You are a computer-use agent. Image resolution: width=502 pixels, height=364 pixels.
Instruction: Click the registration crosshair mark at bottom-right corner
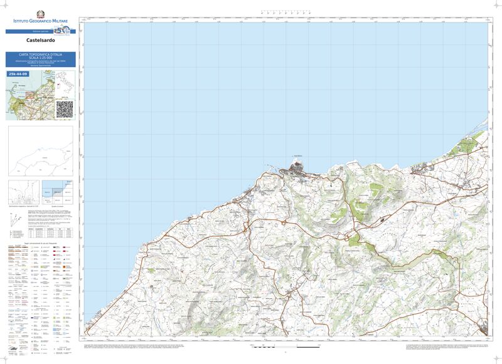pos(496,358)
